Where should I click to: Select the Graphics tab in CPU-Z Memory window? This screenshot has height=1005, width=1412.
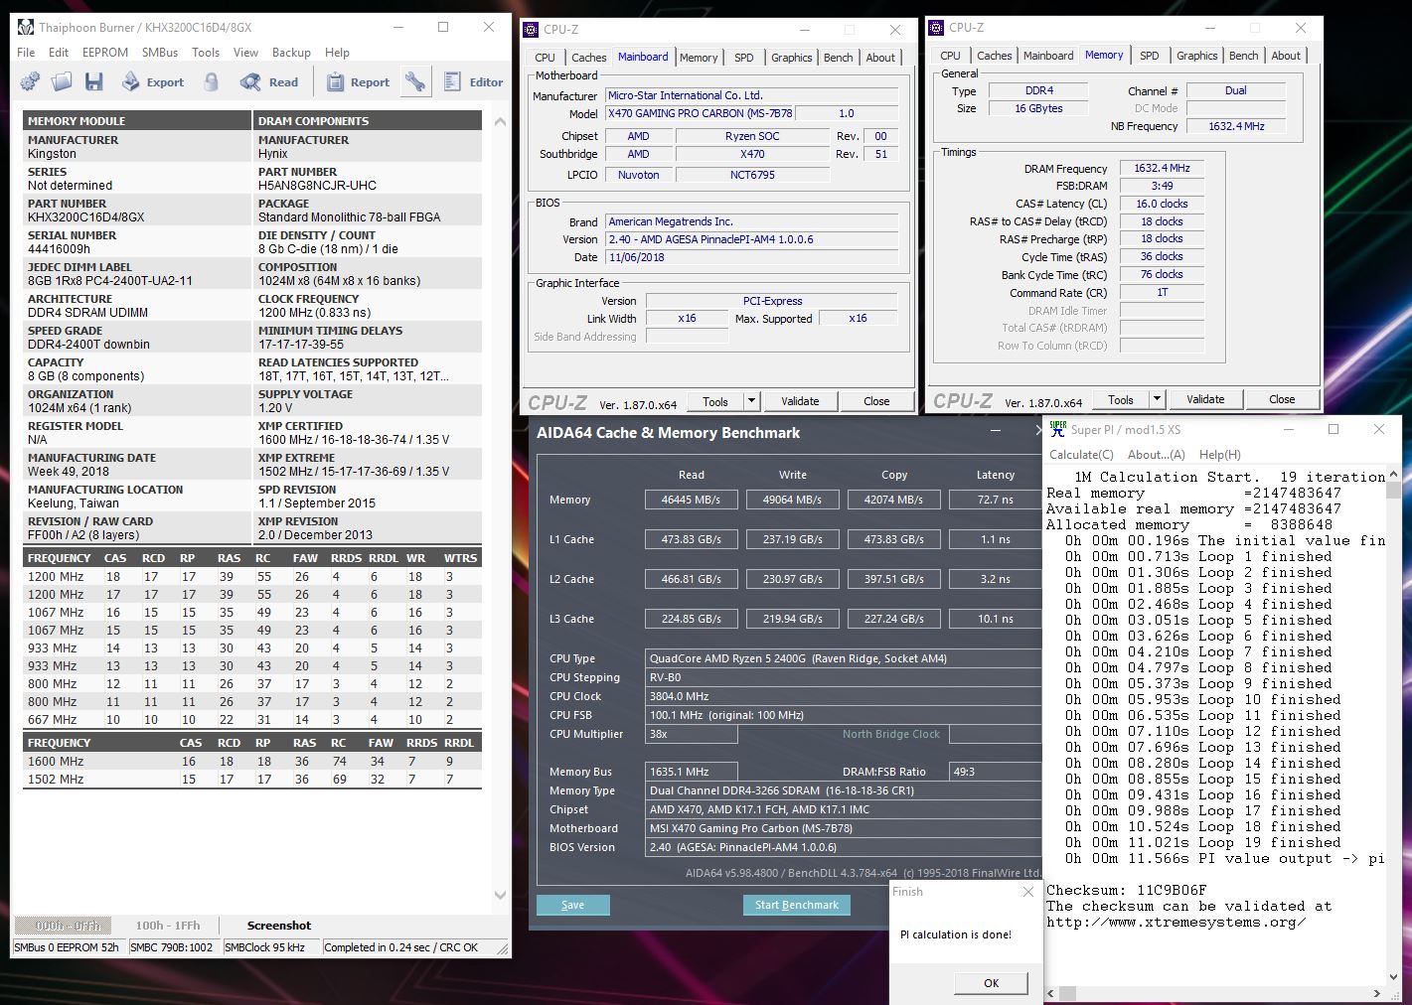[x=1196, y=56]
